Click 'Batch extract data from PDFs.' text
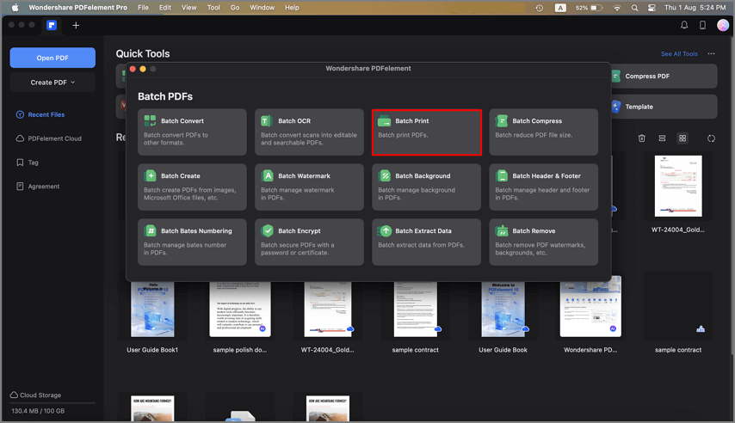 click(x=421, y=245)
